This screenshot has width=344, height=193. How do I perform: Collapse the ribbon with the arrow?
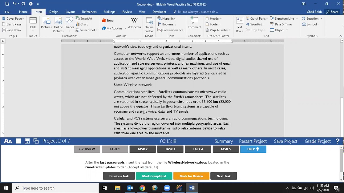pos(341,36)
